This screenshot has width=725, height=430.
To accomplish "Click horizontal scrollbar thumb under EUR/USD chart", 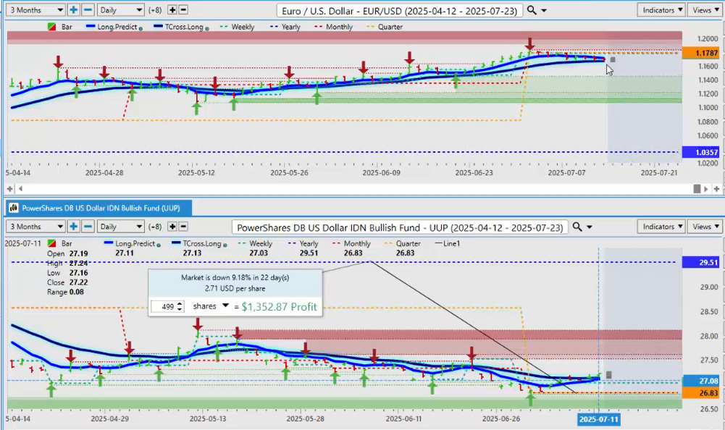I will [697, 188].
